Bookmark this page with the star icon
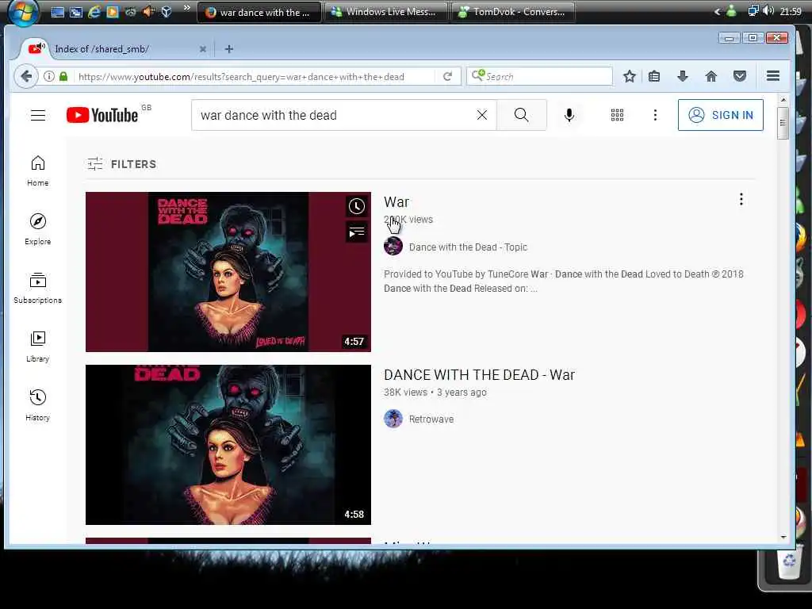 click(x=629, y=77)
